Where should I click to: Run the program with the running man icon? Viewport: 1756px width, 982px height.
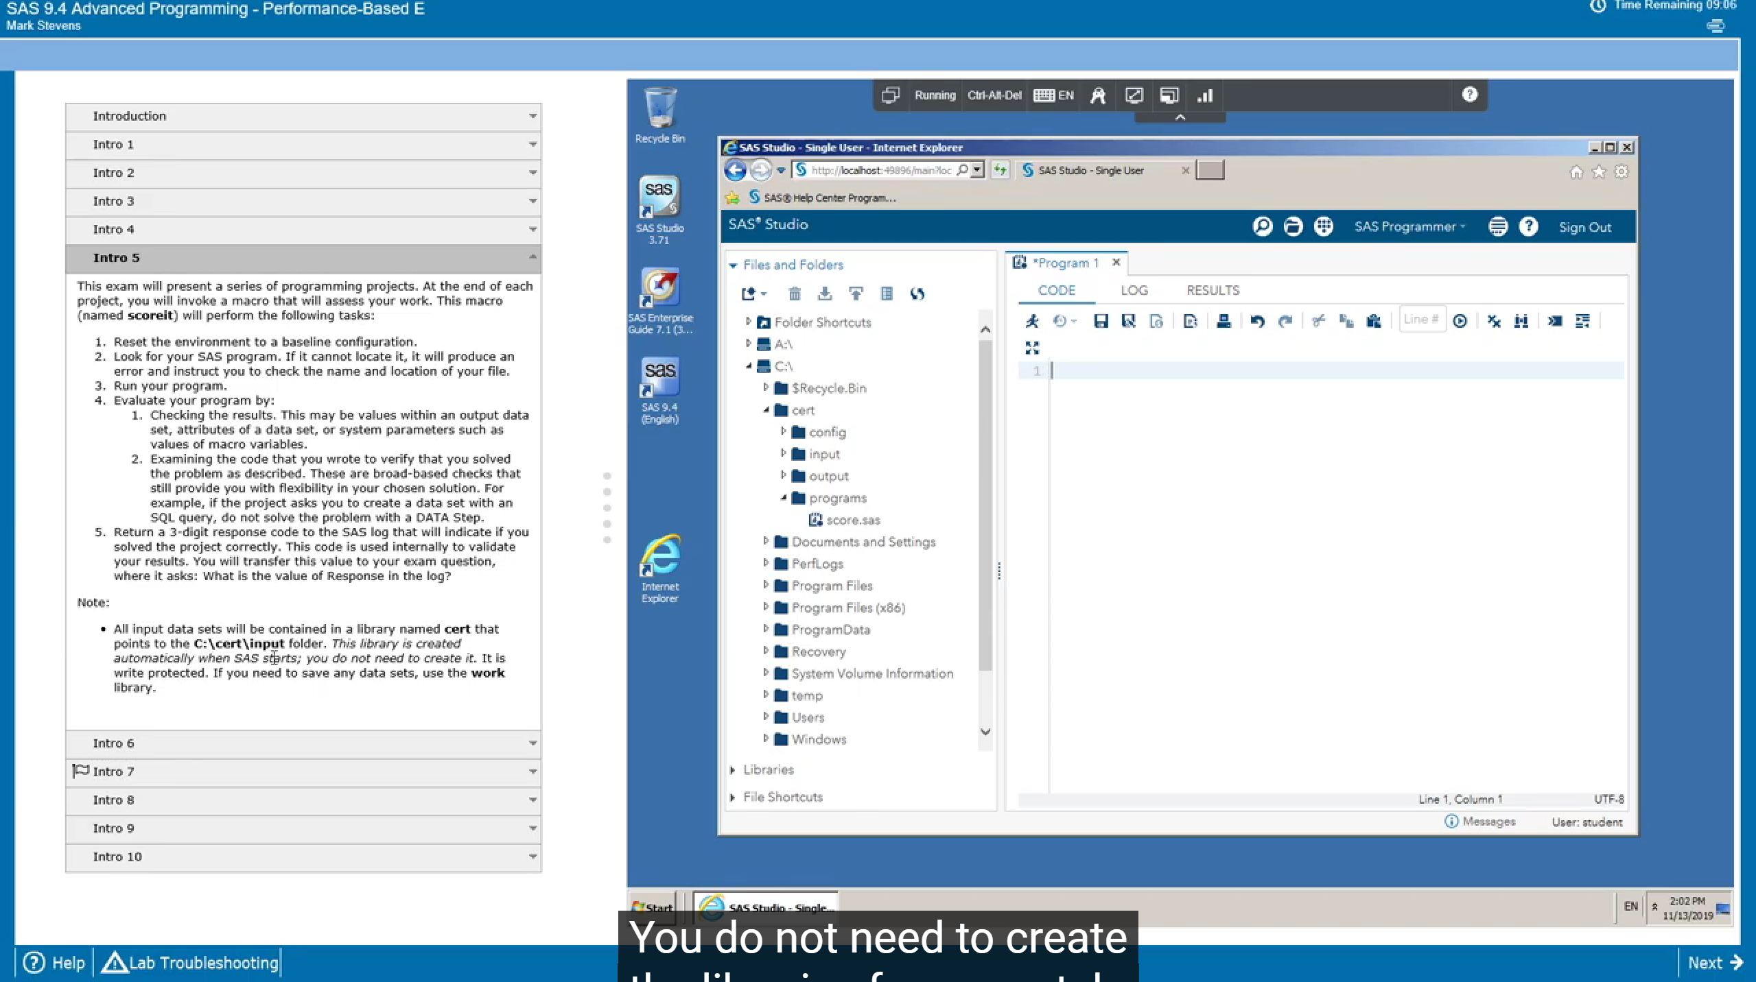click(x=1032, y=321)
